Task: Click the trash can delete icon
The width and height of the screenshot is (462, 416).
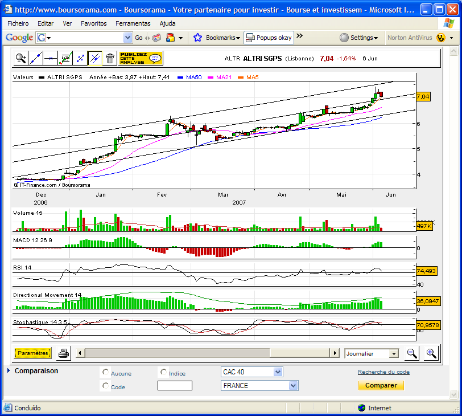Action: tap(110, 58)
